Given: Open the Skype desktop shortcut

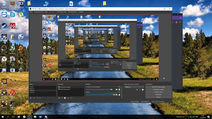Looking at the screenshot, I should pyautogui.click(x=13, y=15).
